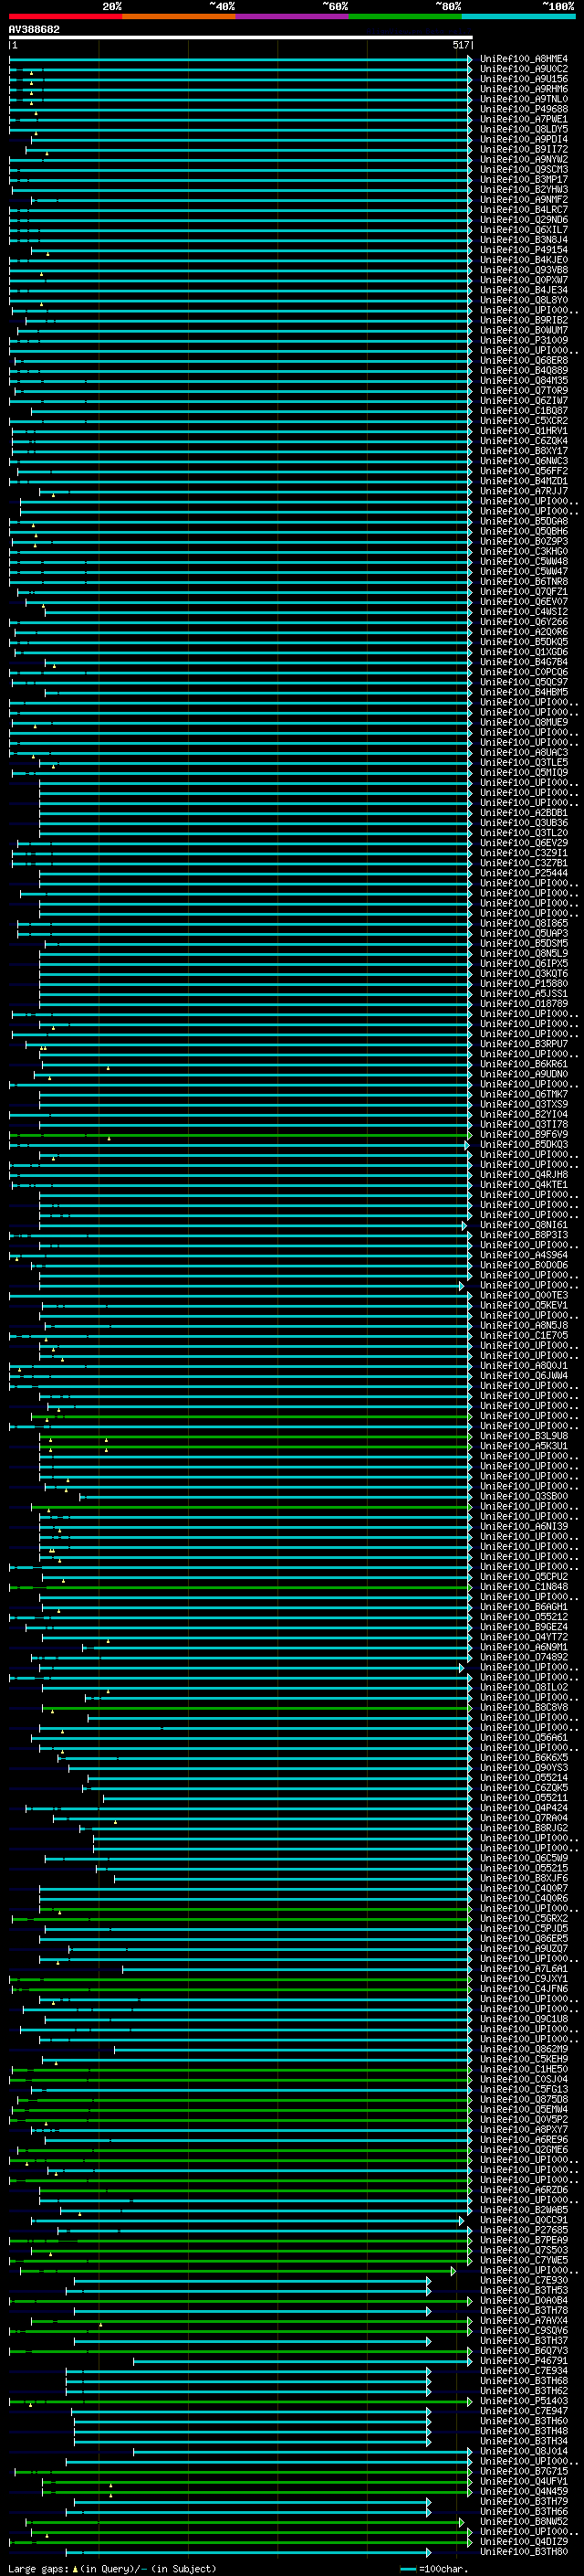Open hit UniRef100_B3TH78
The image size is (584, 2576).
[524, 2310]
